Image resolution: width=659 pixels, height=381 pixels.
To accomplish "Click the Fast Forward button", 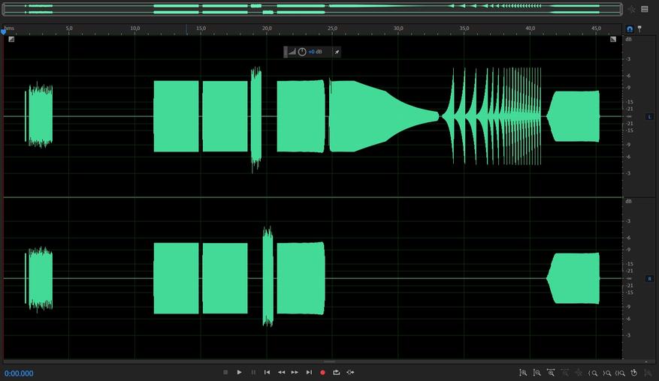I will 295,372.
